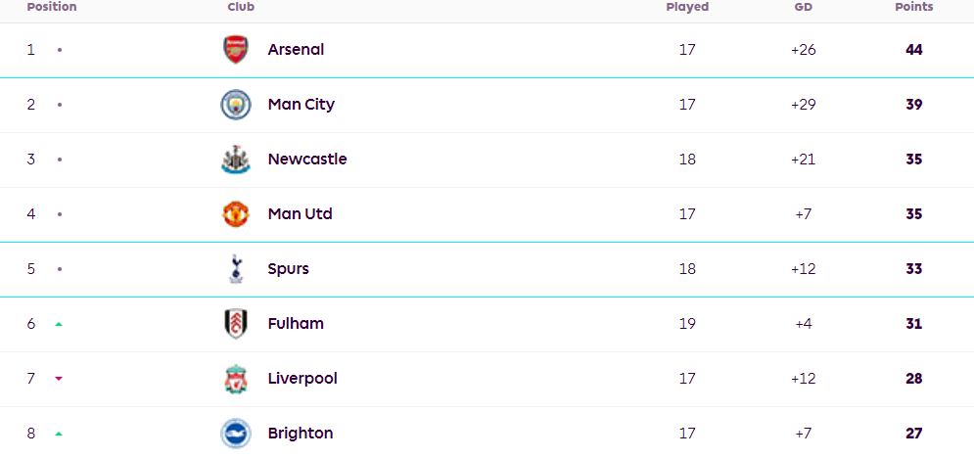Click the Arsenal club crest
The width and height of the screenshot is (974, 459).
coord(236,50)
